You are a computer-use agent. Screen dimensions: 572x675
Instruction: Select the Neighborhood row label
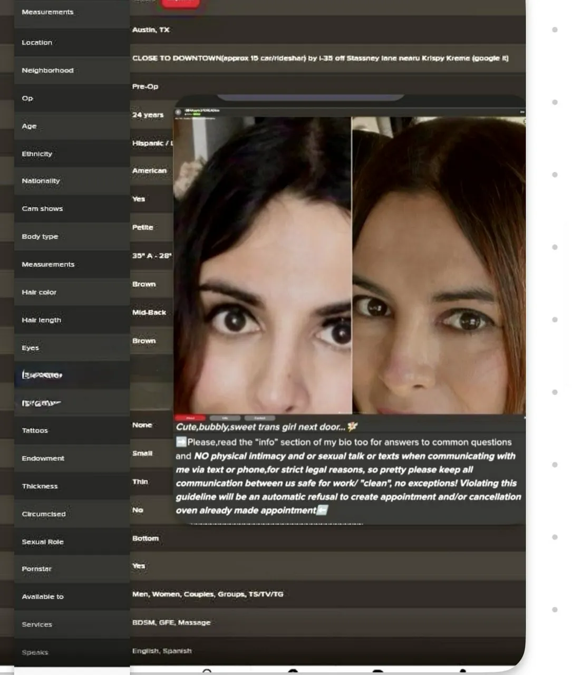pos(47,70)
